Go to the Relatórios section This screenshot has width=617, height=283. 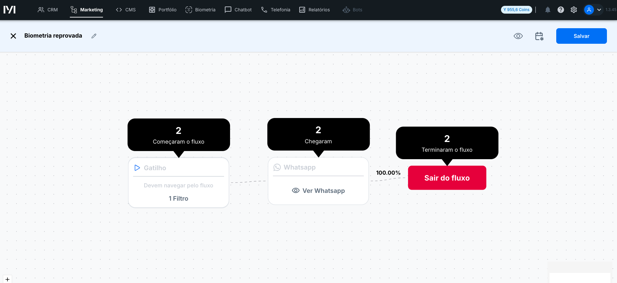[314, 10]
